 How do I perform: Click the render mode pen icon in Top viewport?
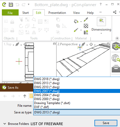click(x=17, y=44)
